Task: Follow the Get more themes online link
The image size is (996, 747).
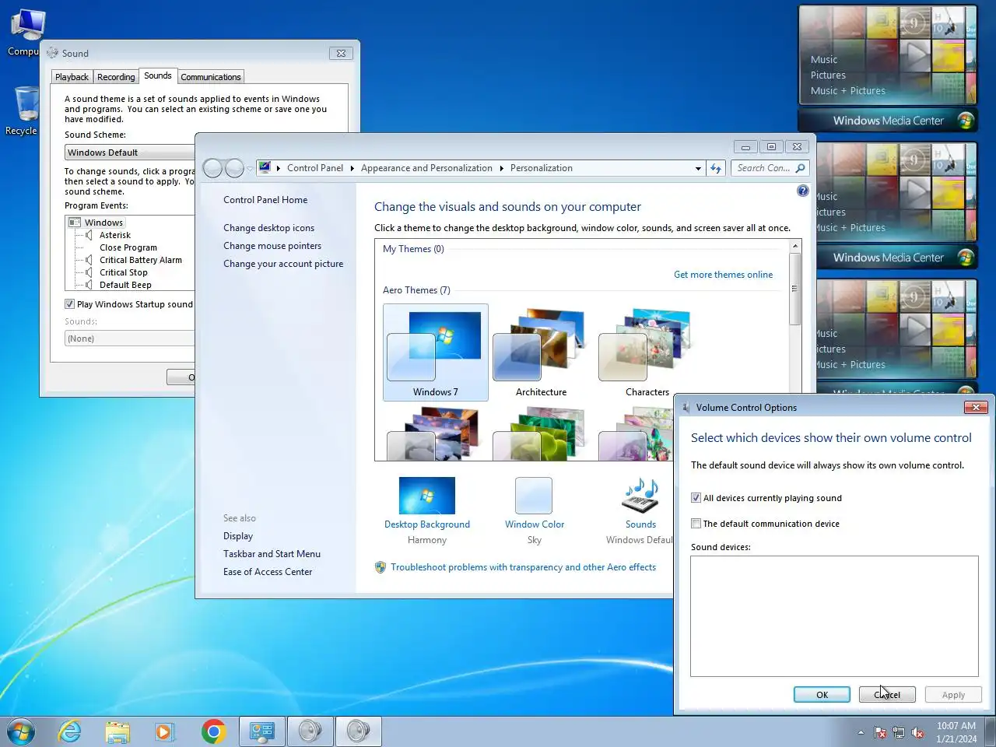Action: (723, 275)
